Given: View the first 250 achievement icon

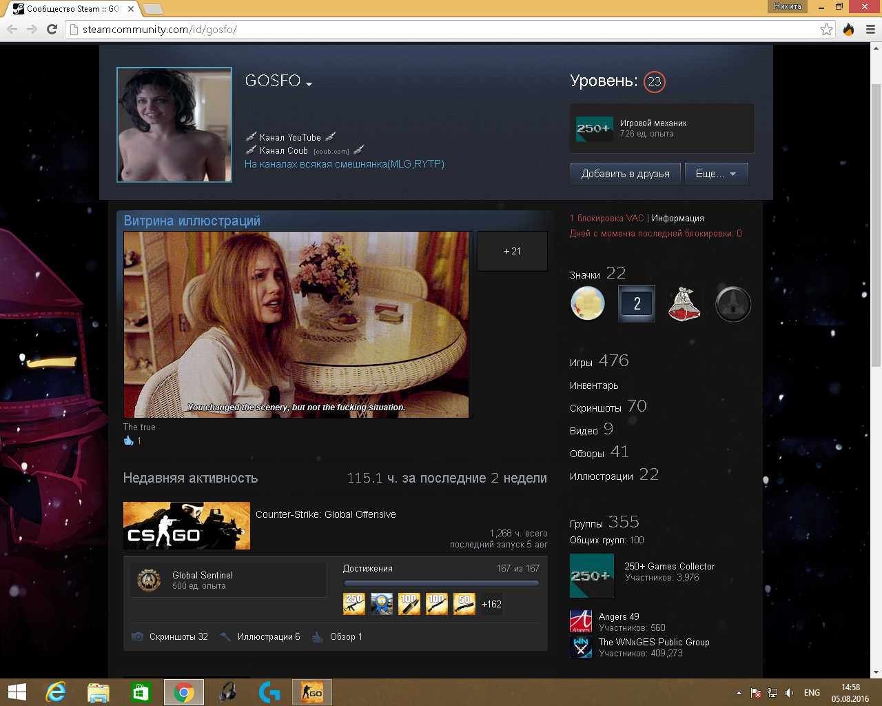Looking at the screenshot, I should 354,604.
